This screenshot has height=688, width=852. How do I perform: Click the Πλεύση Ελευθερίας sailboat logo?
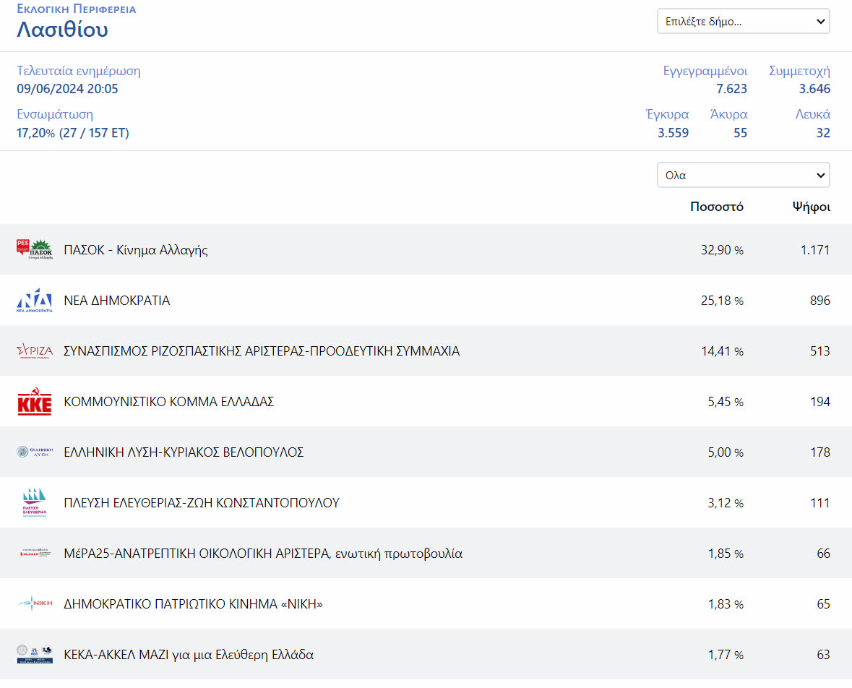point(35,503)
